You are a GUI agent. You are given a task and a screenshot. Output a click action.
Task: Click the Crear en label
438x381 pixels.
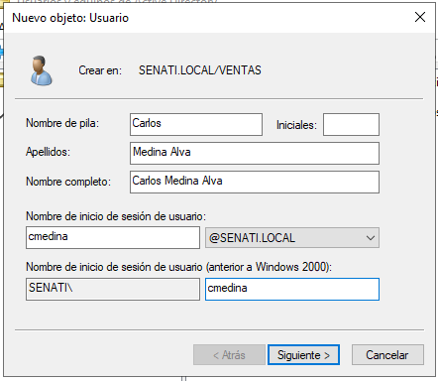(x=100, y=70)
